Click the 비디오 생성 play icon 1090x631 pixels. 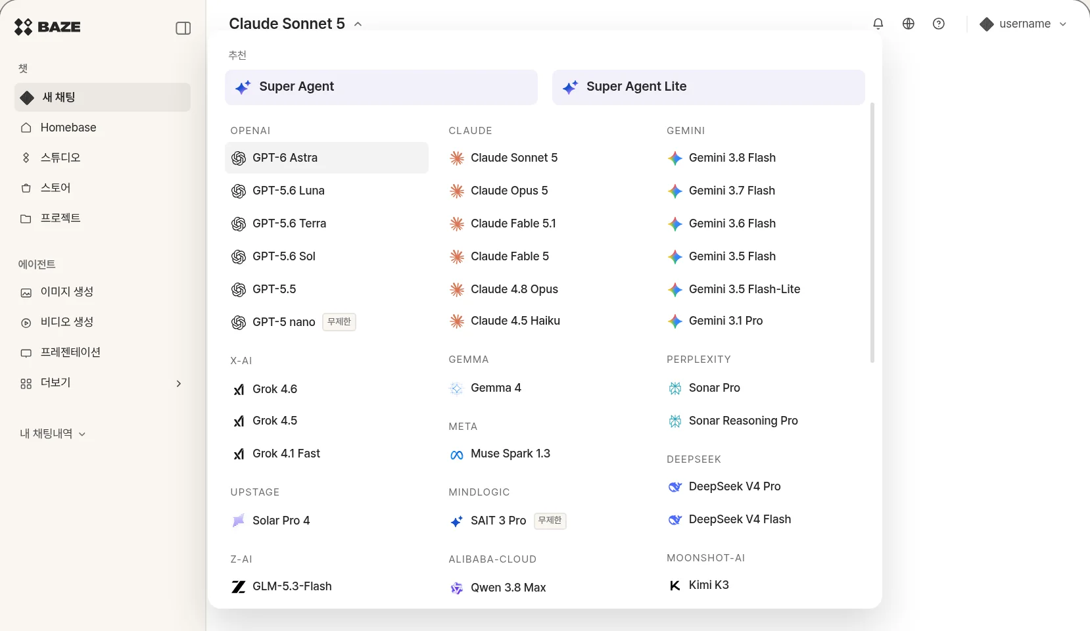click(x=26, y=323)
